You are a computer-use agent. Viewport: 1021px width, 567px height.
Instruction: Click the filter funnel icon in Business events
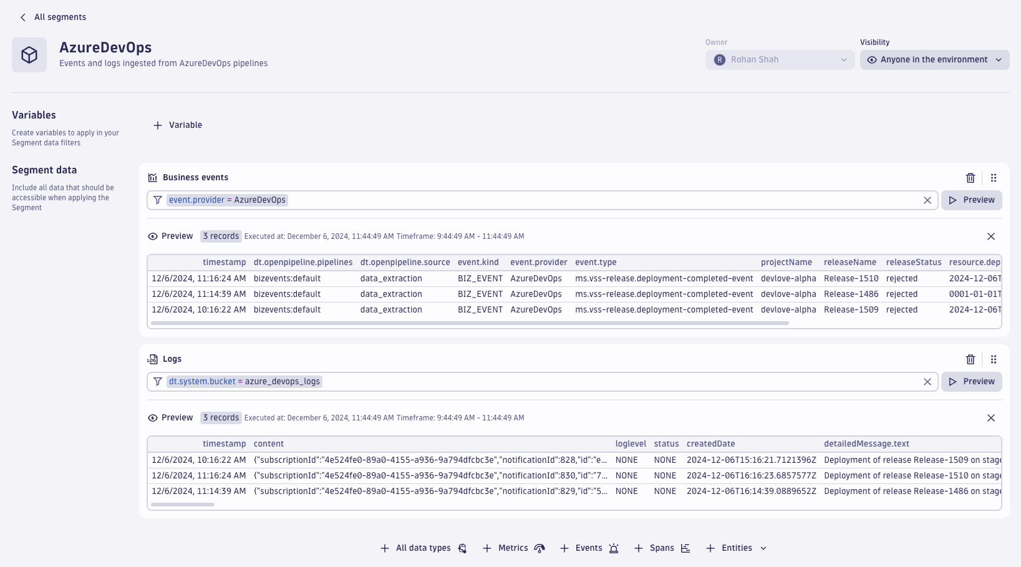157,200
